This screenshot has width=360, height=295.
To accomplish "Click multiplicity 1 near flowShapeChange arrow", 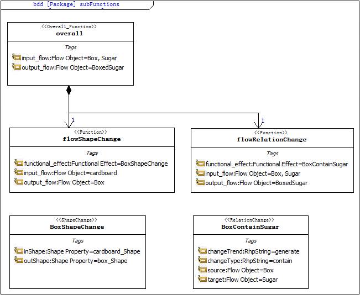I will 73,120.
